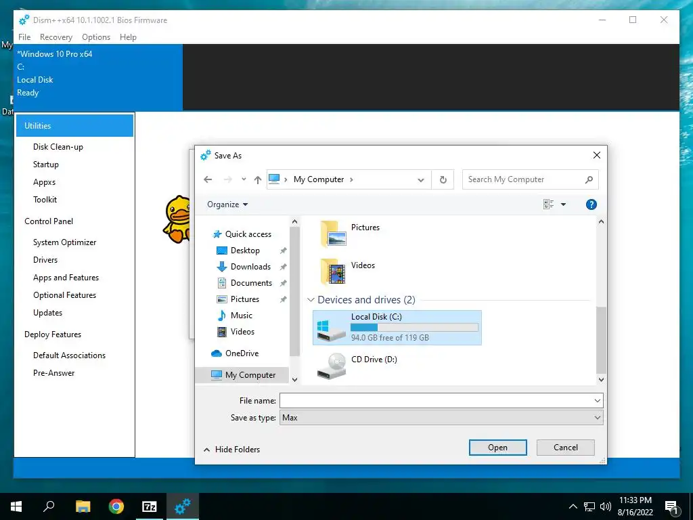Select My Computer in navigation pane

point(243,375)
